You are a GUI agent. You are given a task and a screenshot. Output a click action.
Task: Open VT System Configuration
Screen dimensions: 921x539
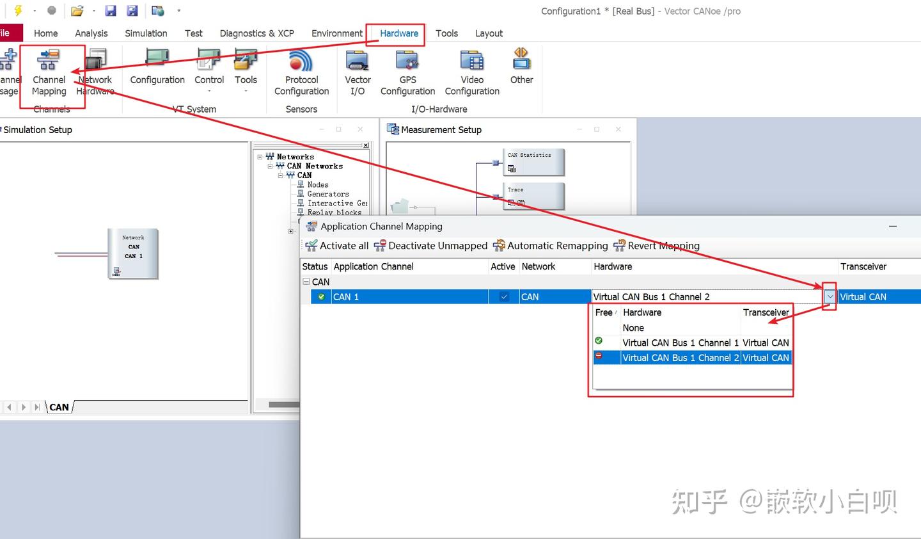click(x=157, y=67)
